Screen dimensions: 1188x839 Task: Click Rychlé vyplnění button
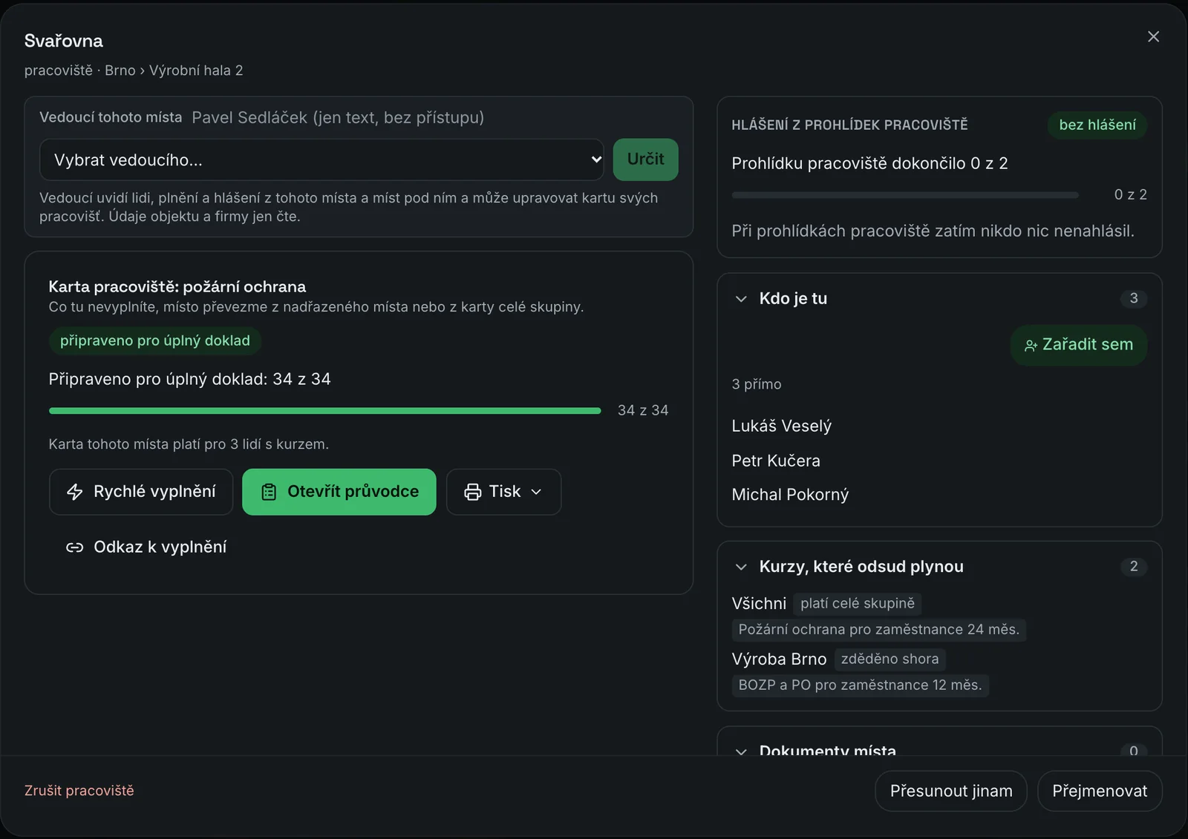coord(141,492)
